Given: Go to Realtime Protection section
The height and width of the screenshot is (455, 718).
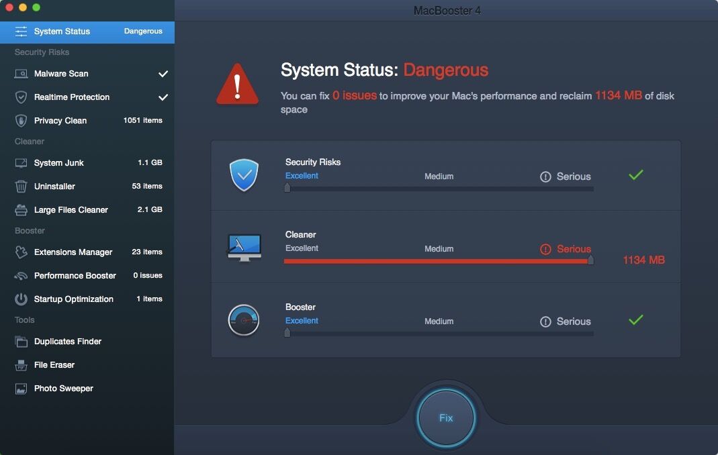Looking at the screenshot, I should (87, 97).
